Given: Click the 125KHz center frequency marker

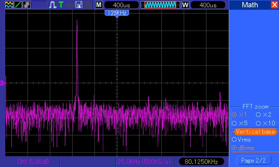Looking at the screenshot, I should (117, 14).
